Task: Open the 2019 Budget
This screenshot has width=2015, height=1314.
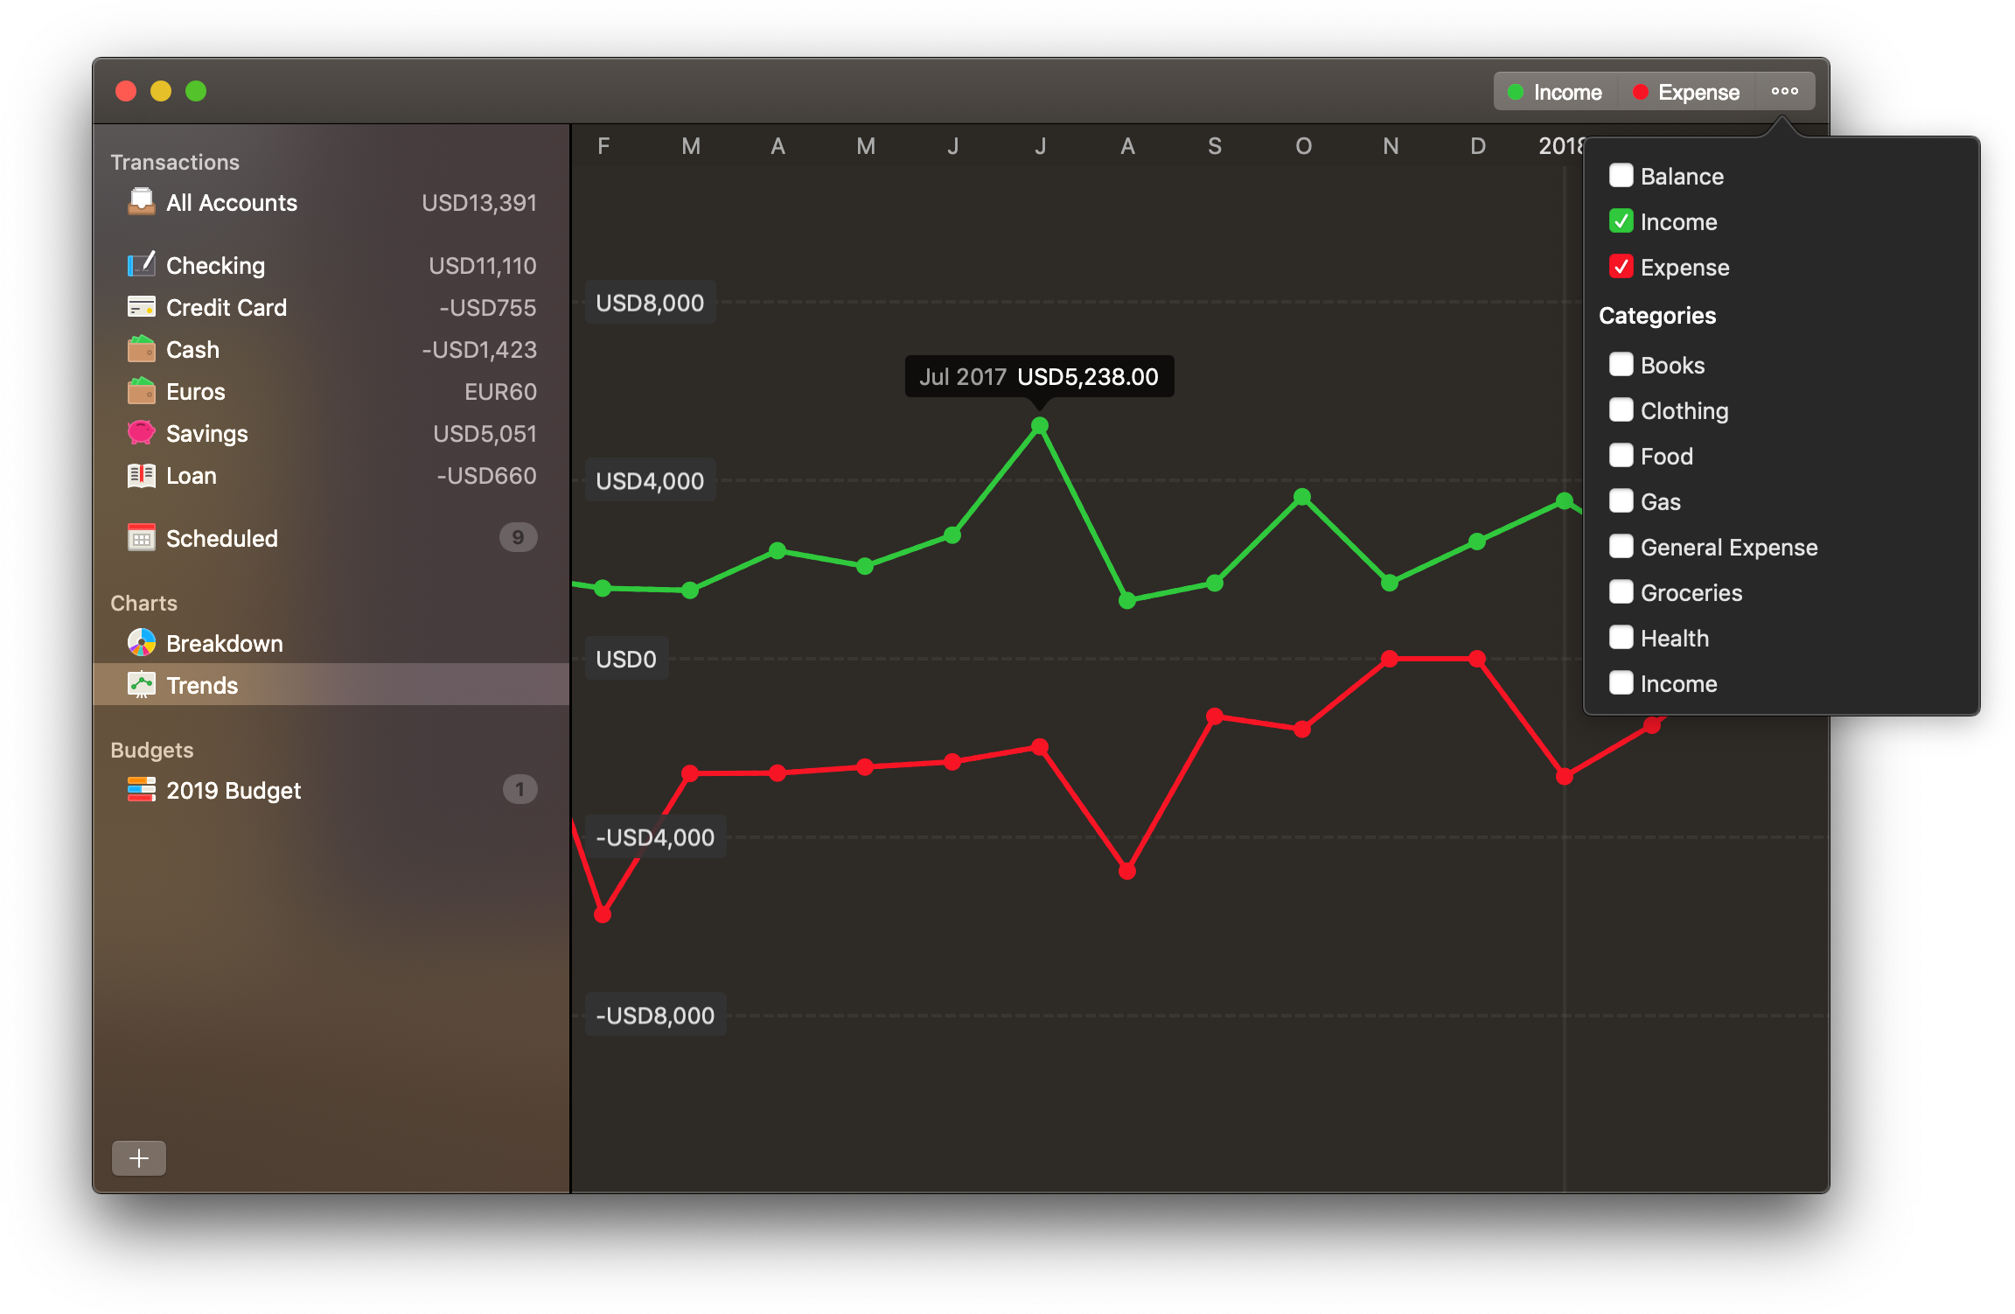Action: pos(331,790)
